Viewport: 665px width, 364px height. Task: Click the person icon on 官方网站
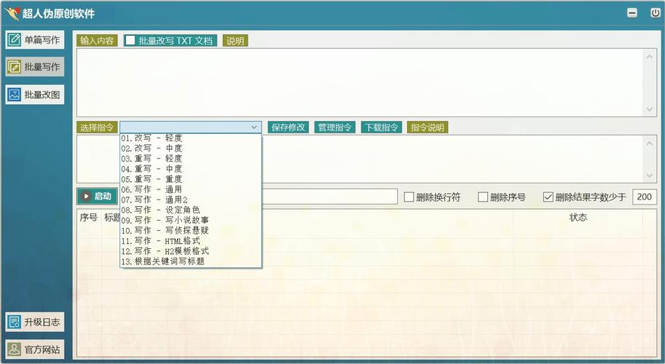[14, 349]
